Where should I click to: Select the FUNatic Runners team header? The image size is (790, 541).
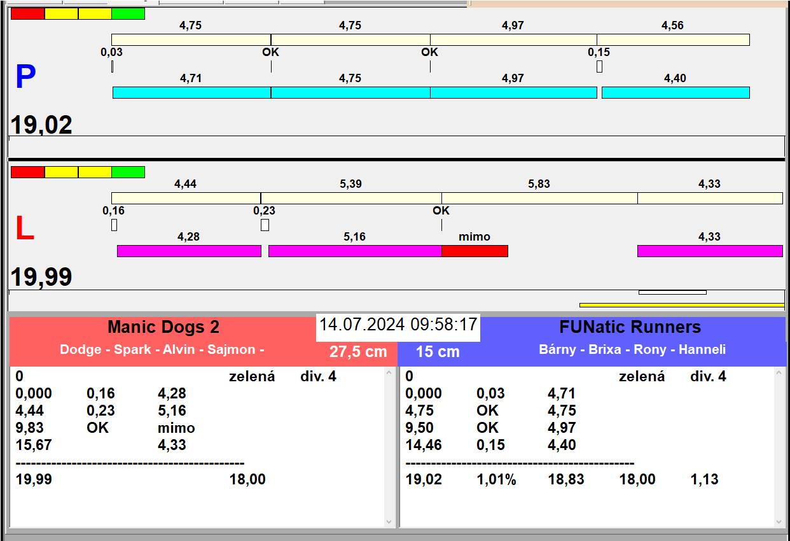630,327
